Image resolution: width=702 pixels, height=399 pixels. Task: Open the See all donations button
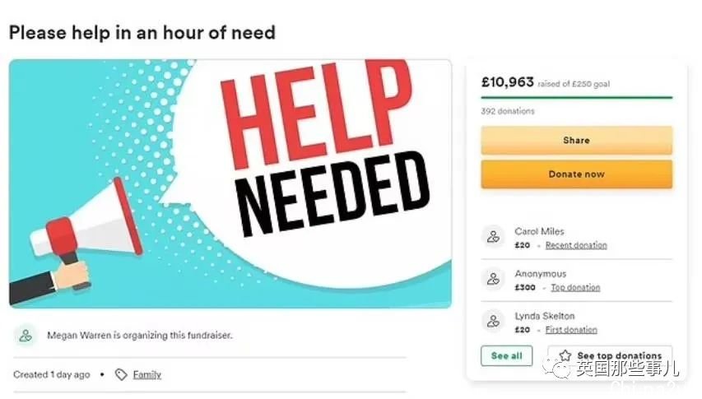click(506, 355)
